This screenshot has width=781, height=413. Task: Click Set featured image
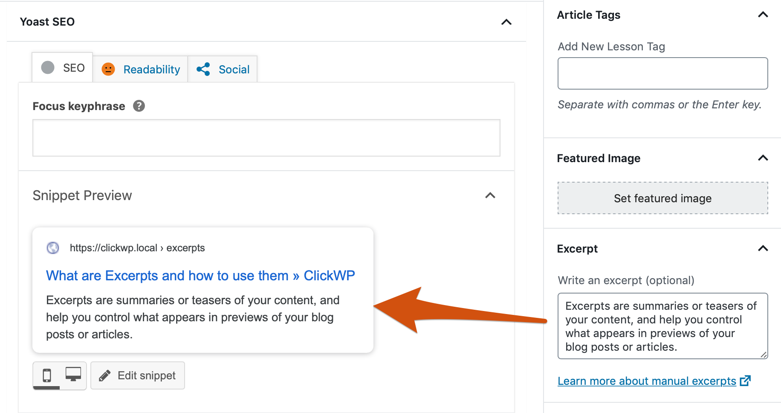[x=662, y=198]
